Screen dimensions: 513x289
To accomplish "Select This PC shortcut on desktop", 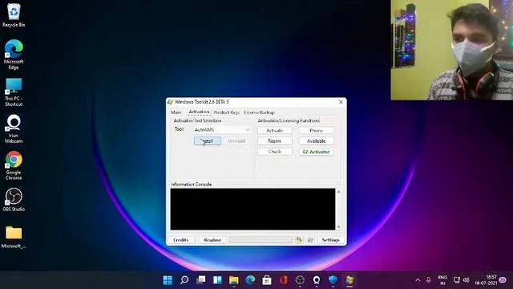I will (x=14, y=92).
